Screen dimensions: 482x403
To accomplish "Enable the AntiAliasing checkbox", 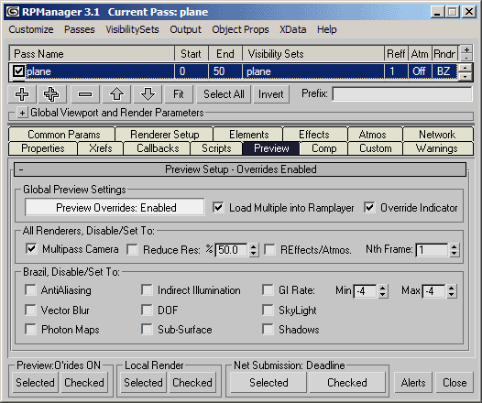I will [30, 289].
